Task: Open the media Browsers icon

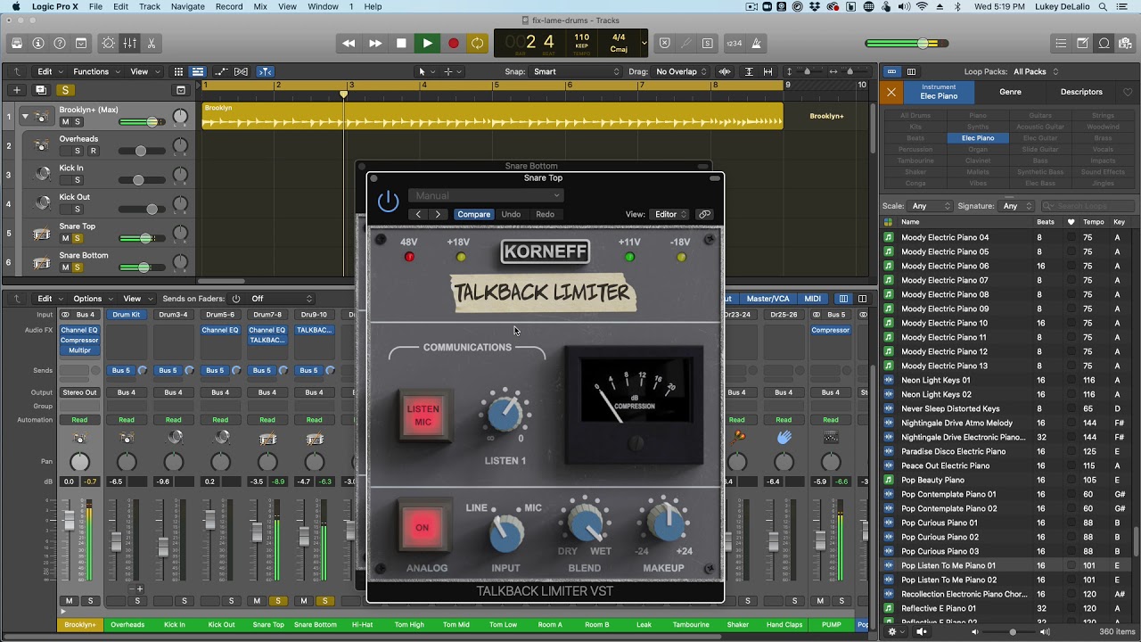Action: tap(1125, 43)
